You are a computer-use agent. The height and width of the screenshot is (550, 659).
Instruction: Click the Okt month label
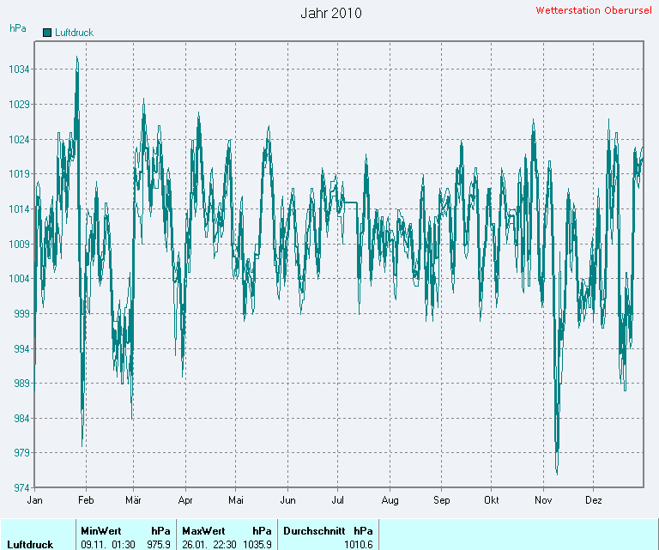pyautogui.click(x=492, y=500)
